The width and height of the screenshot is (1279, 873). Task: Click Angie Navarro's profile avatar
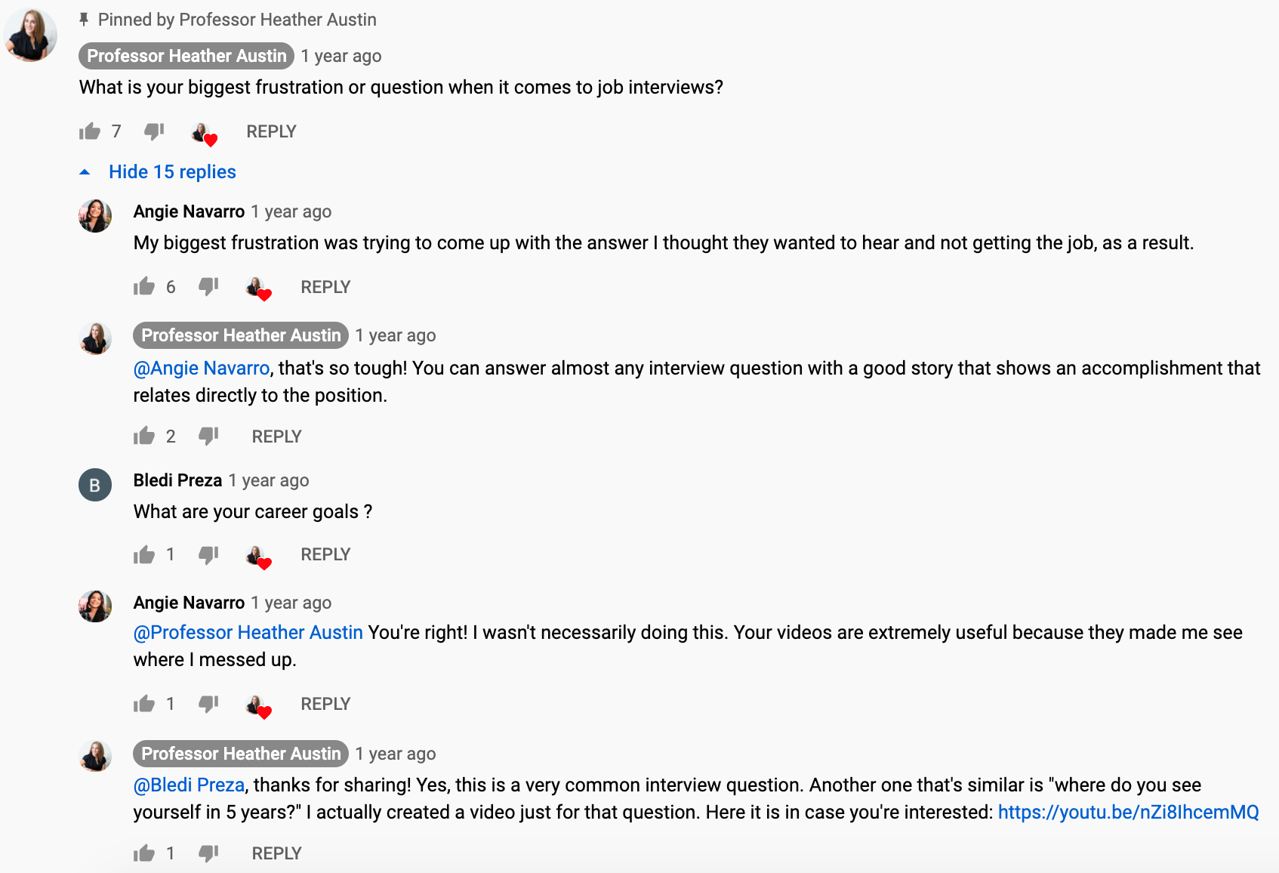pyautogui.click(x=94, y=215)
